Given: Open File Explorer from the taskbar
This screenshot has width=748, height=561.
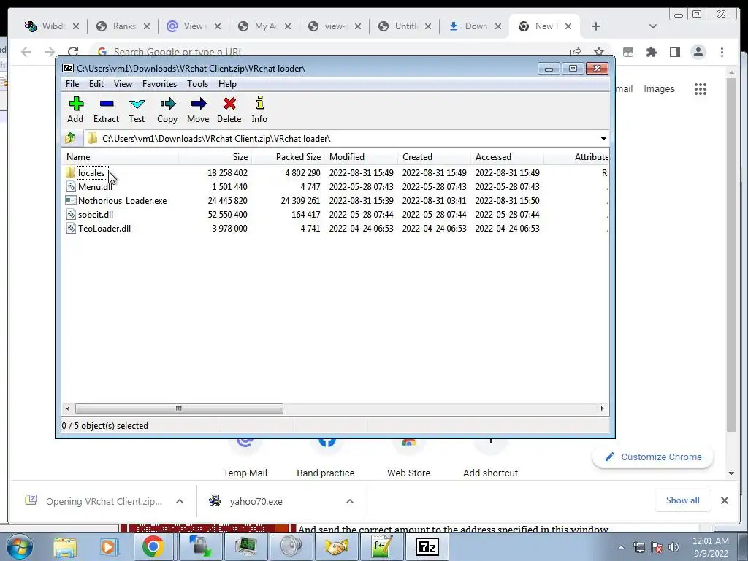Looking at the screenshot, I should pyautogui.click(x=65, y=546).
